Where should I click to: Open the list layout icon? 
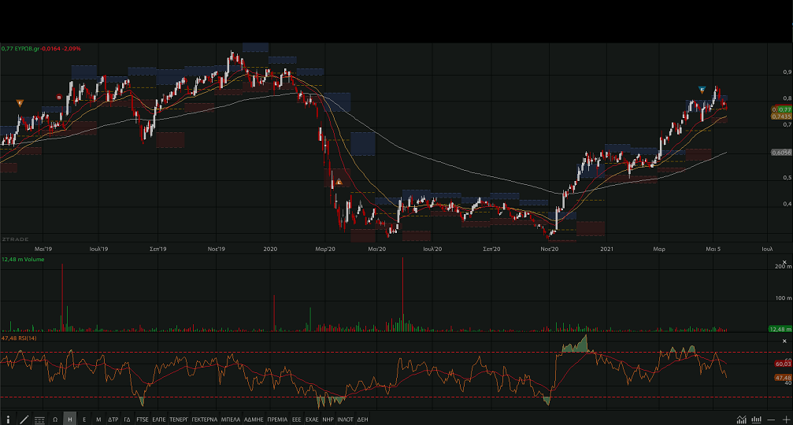39,419
